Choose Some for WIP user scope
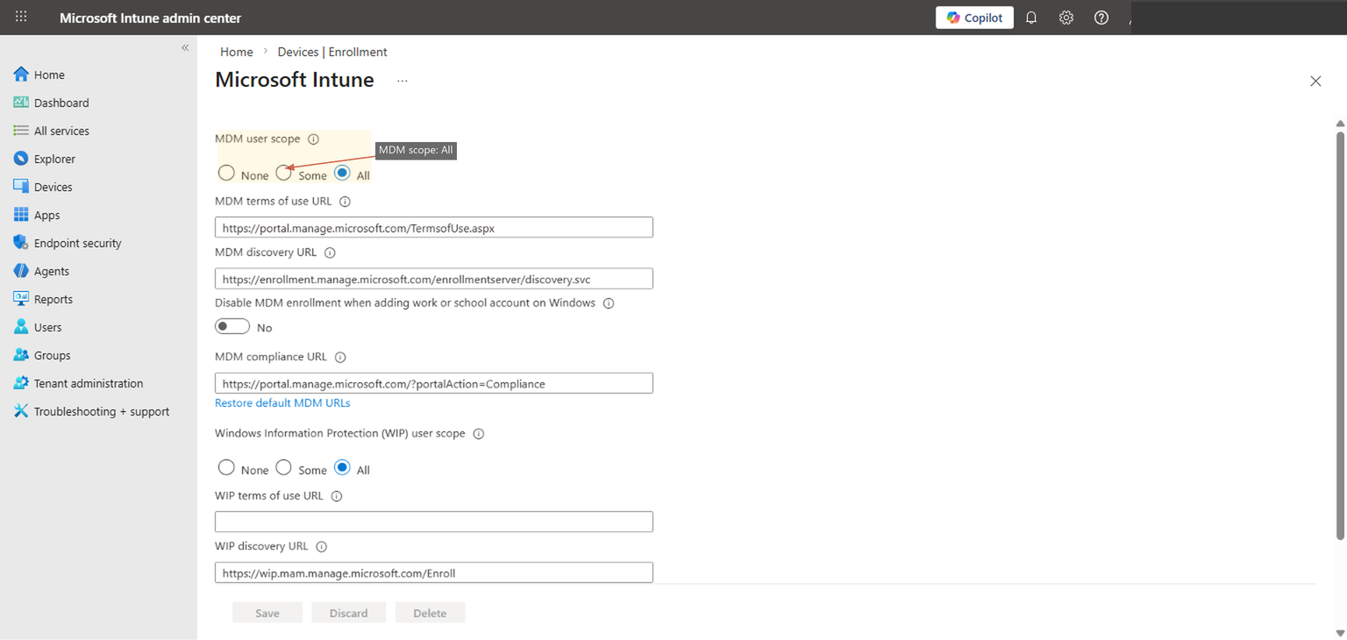This screenshot has height=640, width=1347. [x=283, y=467]
